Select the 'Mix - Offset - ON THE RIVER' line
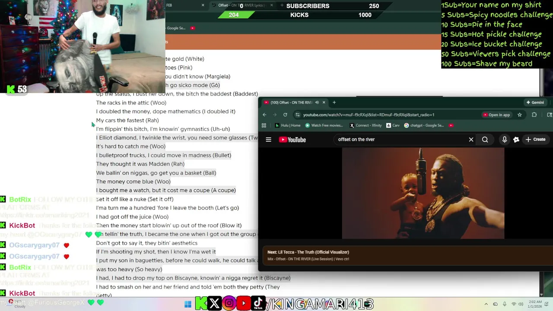Viewport: 553px width, 311px height. pyautogui.click(x=308, y=259)
